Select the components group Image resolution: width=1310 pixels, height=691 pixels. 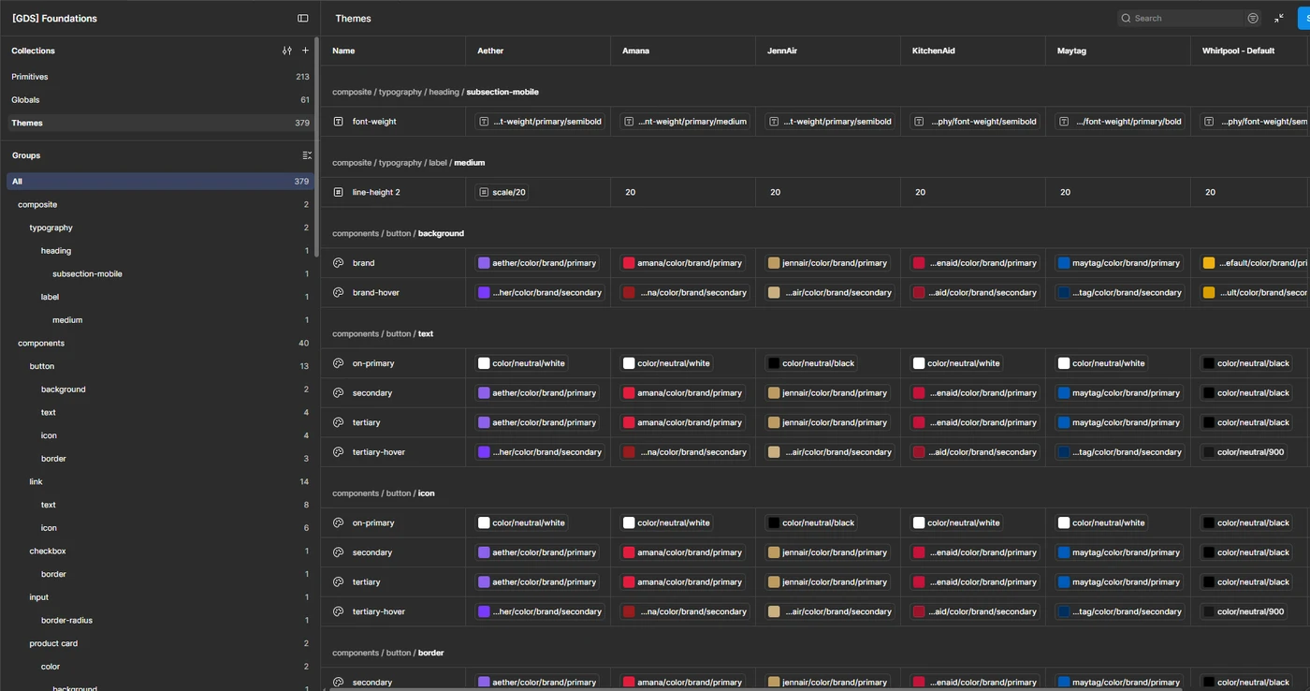pyautogui.click(x=160, y=343)
